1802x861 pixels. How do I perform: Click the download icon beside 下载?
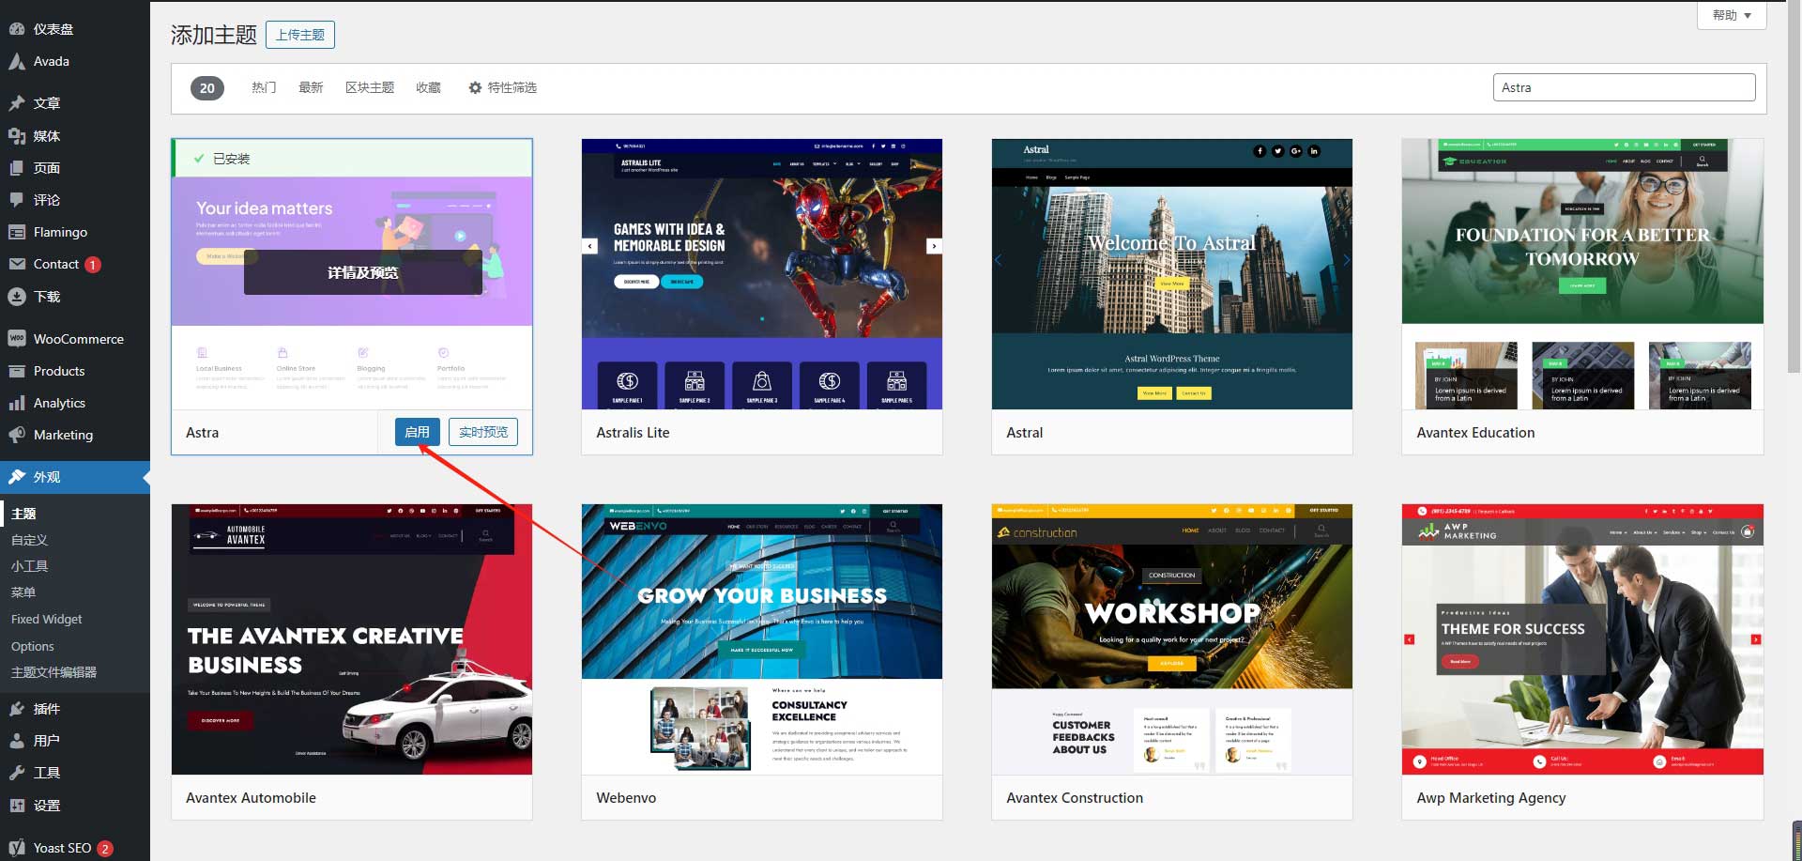(x=17, y=297)
